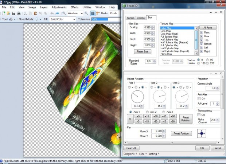Viewport: 226px width, 164px height.
Task: Open the Effects menu
Action: coord(74,7)
